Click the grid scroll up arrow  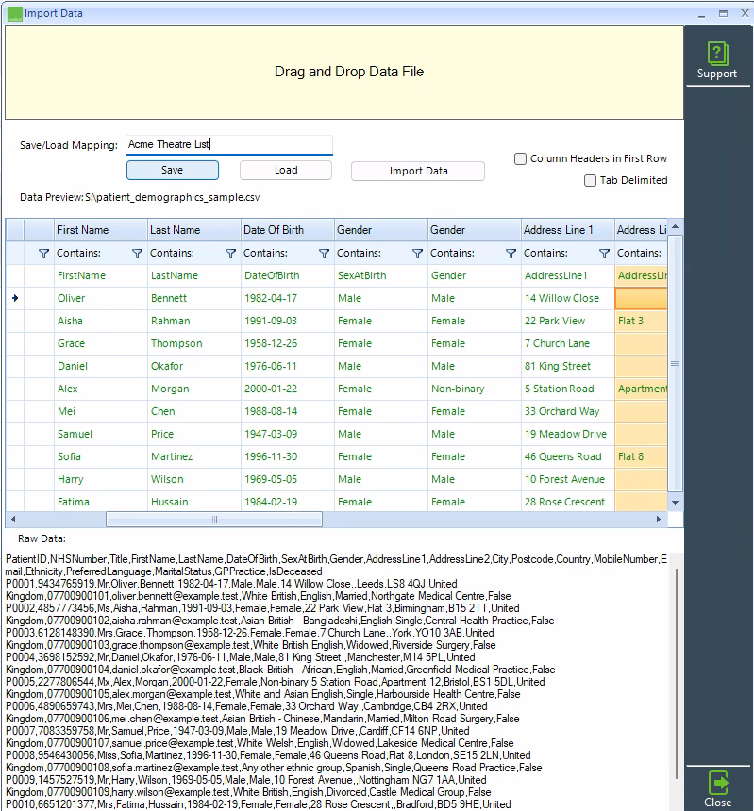click(x=676, y=227)
